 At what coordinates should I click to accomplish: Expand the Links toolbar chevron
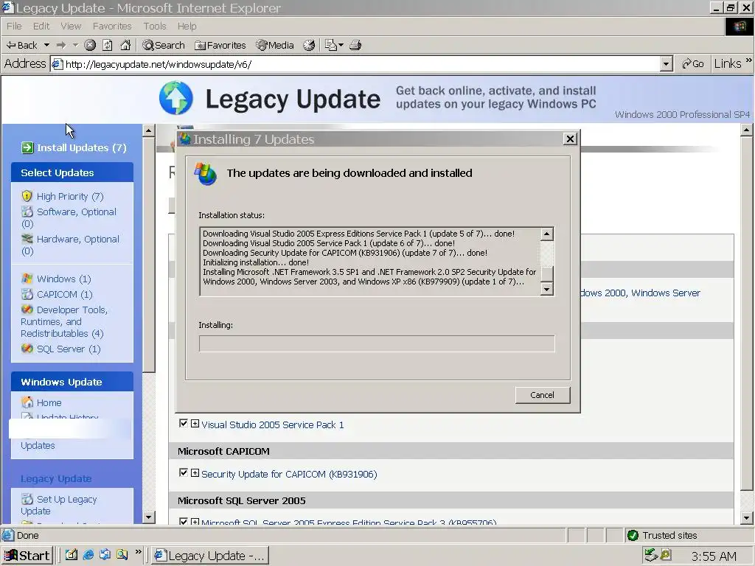(749, 60)
